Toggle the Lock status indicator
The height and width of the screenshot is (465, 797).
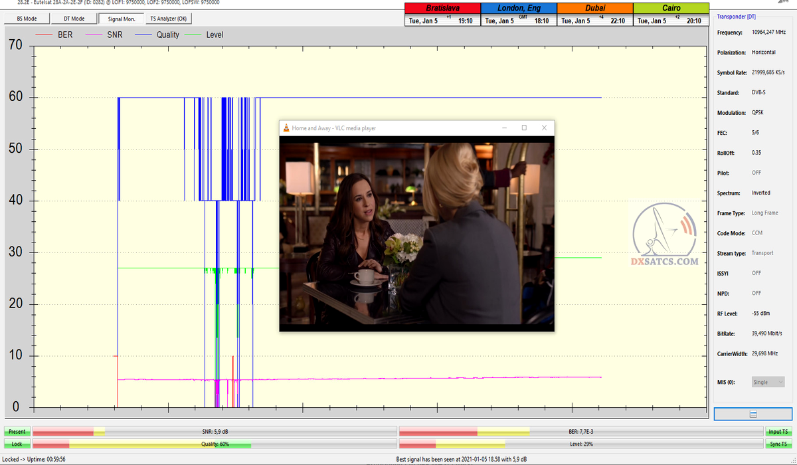click(17, 444)
